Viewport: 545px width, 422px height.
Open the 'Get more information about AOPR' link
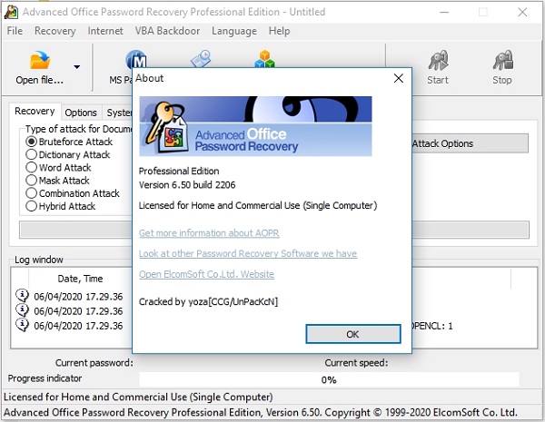[x=208, y=232]
